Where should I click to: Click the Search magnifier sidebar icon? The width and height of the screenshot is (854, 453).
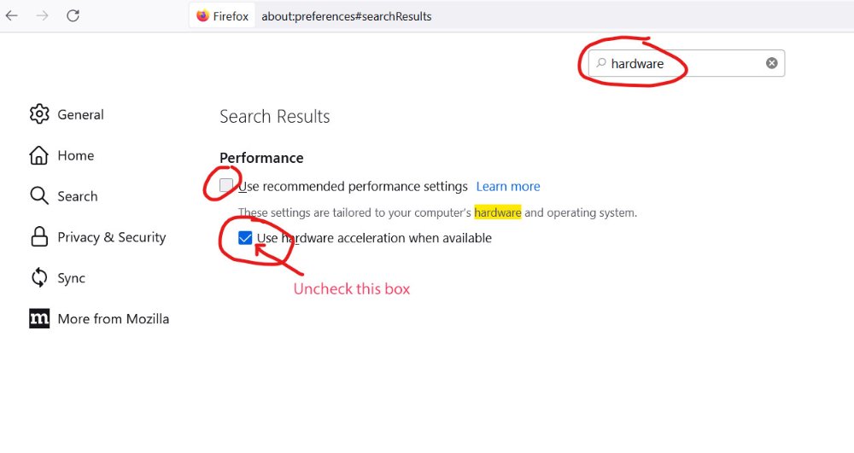[x=39, y=196]
